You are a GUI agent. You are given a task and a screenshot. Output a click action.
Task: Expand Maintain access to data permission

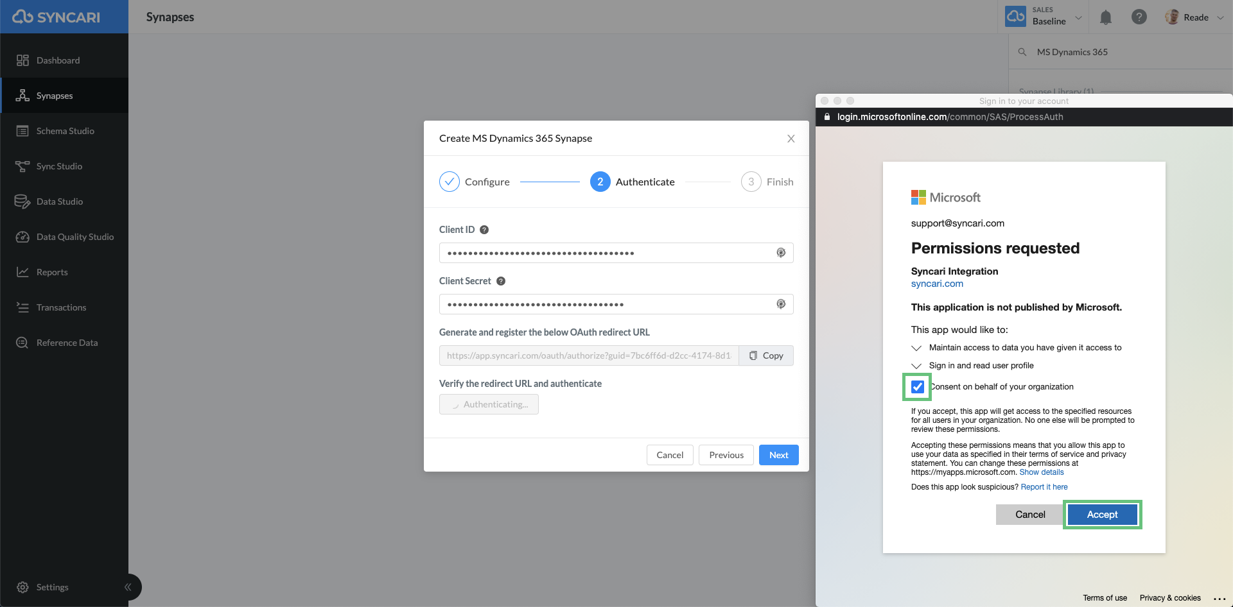[916, 348]
